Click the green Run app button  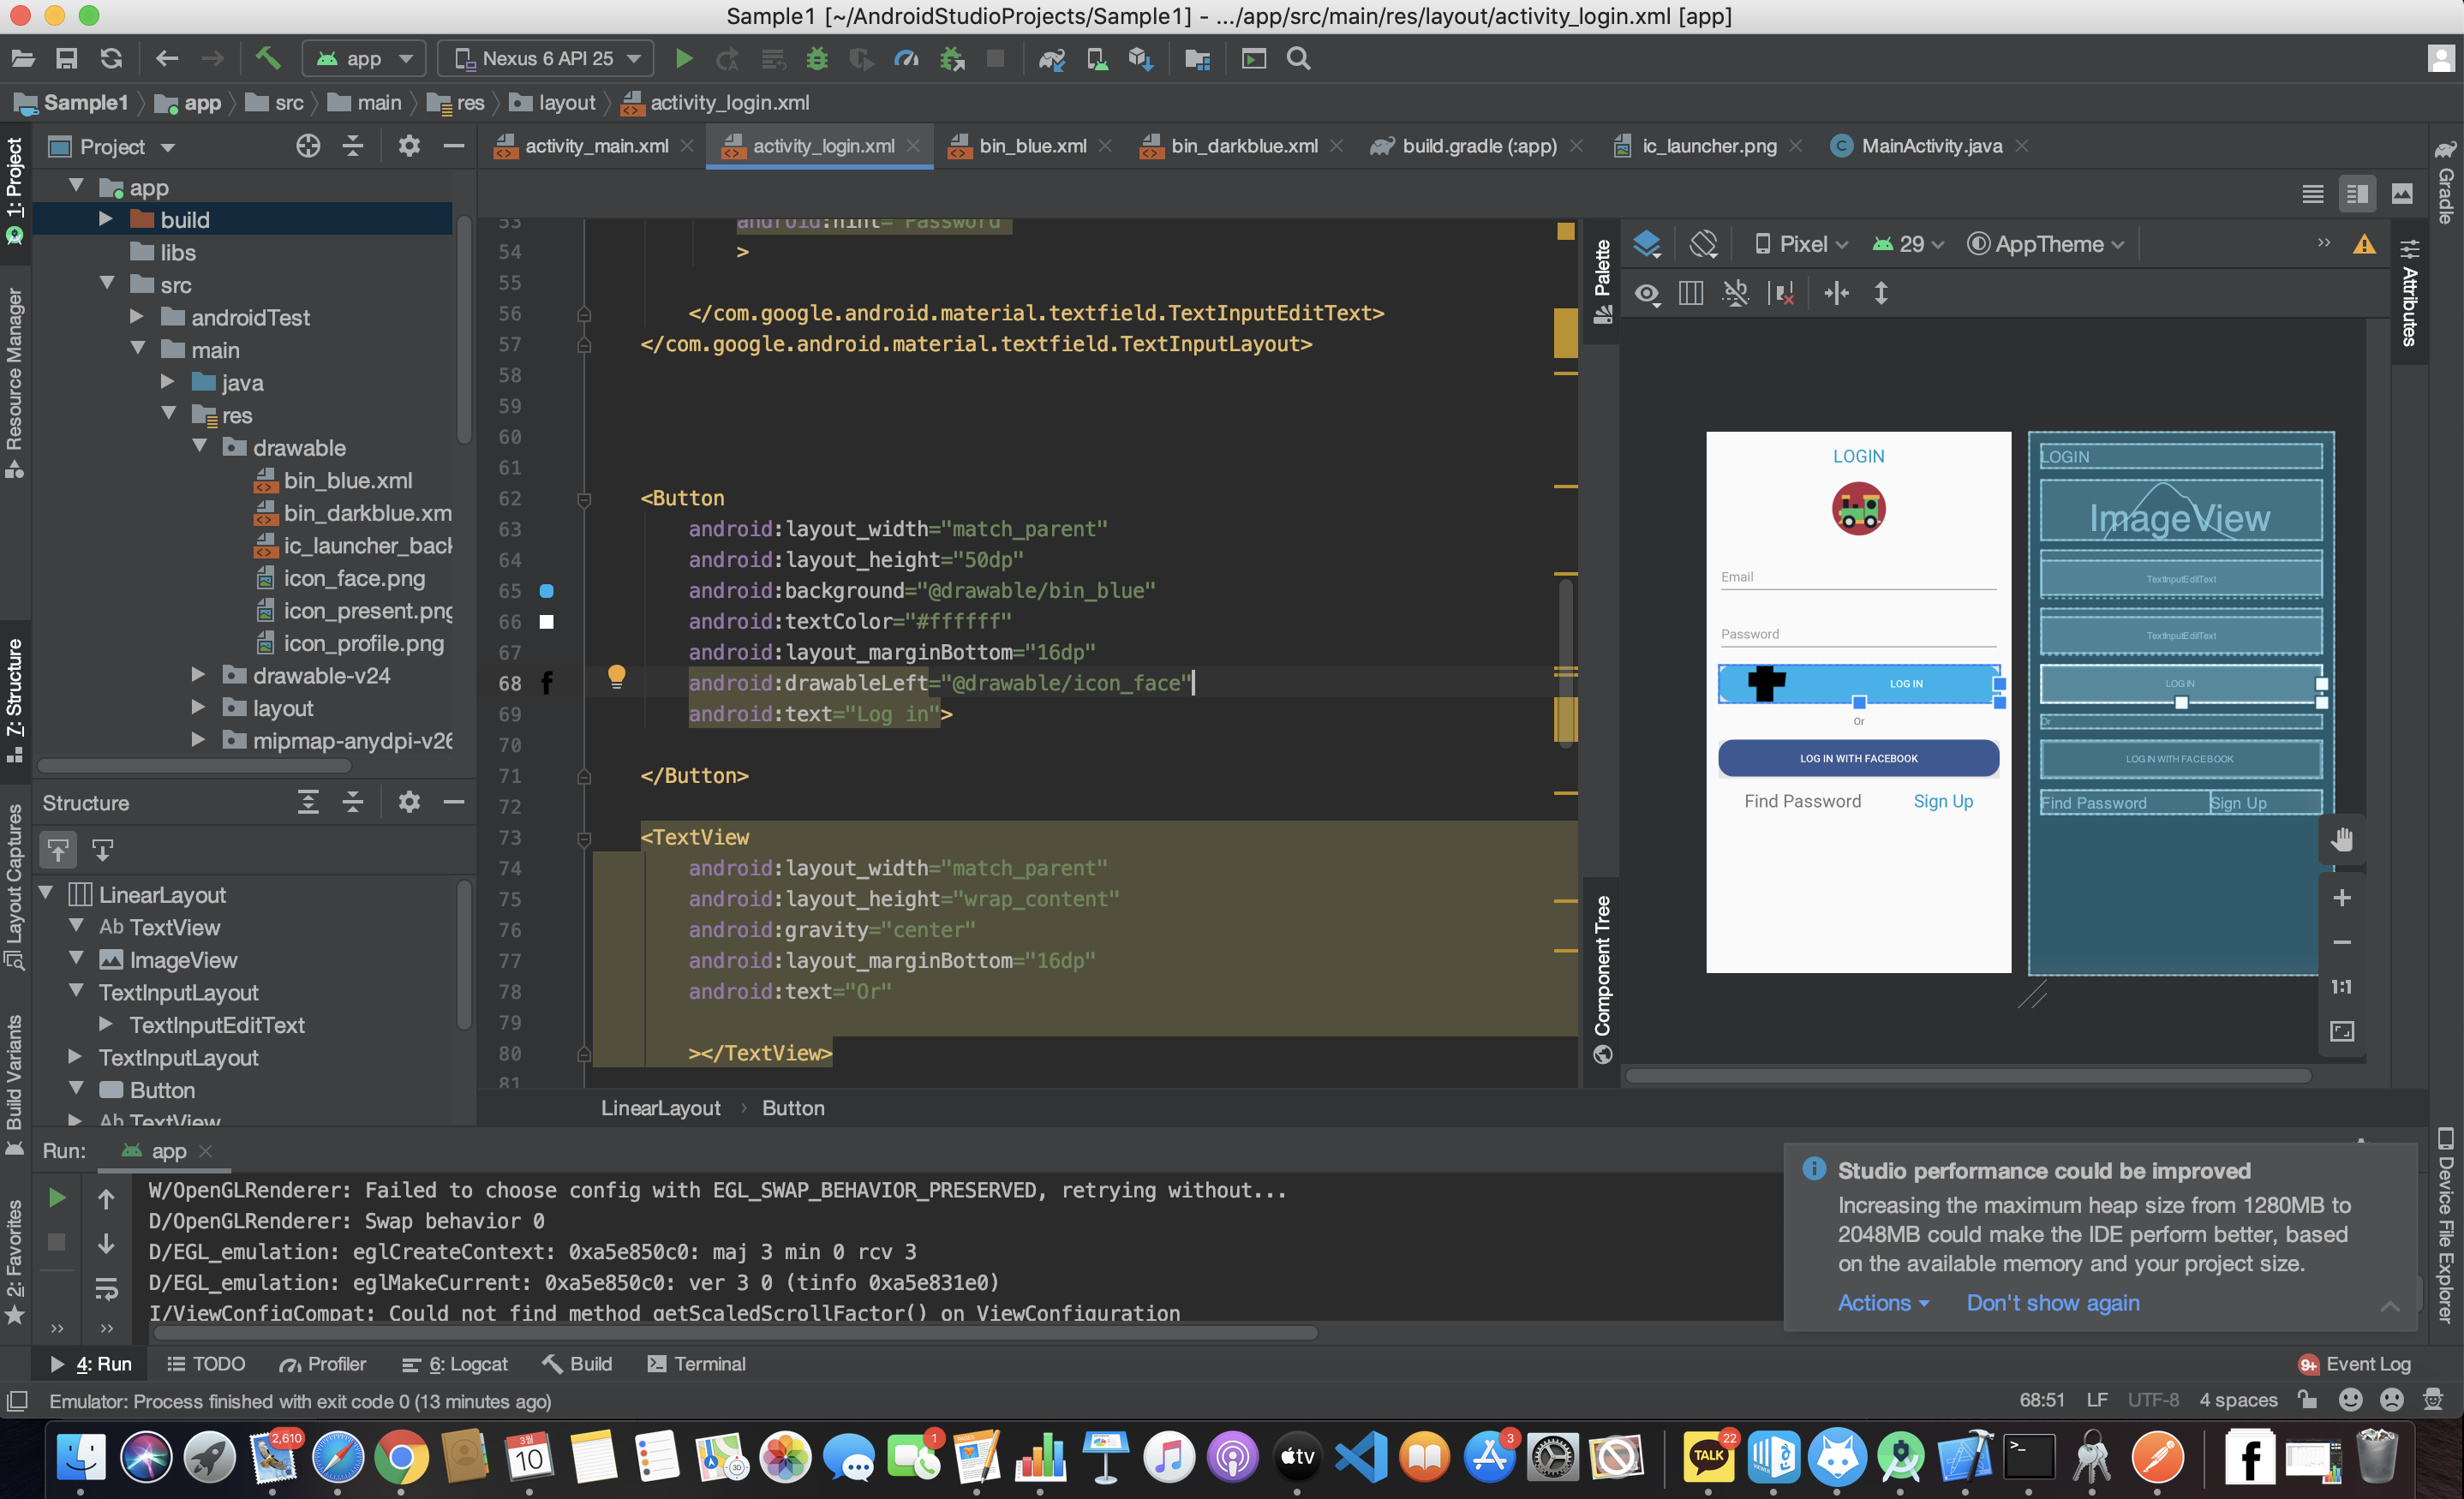coord(684,59)
